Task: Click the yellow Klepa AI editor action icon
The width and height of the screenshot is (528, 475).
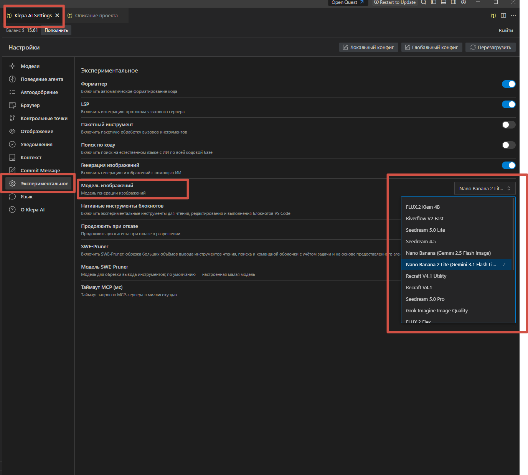Action: click(x=493, y=16)
